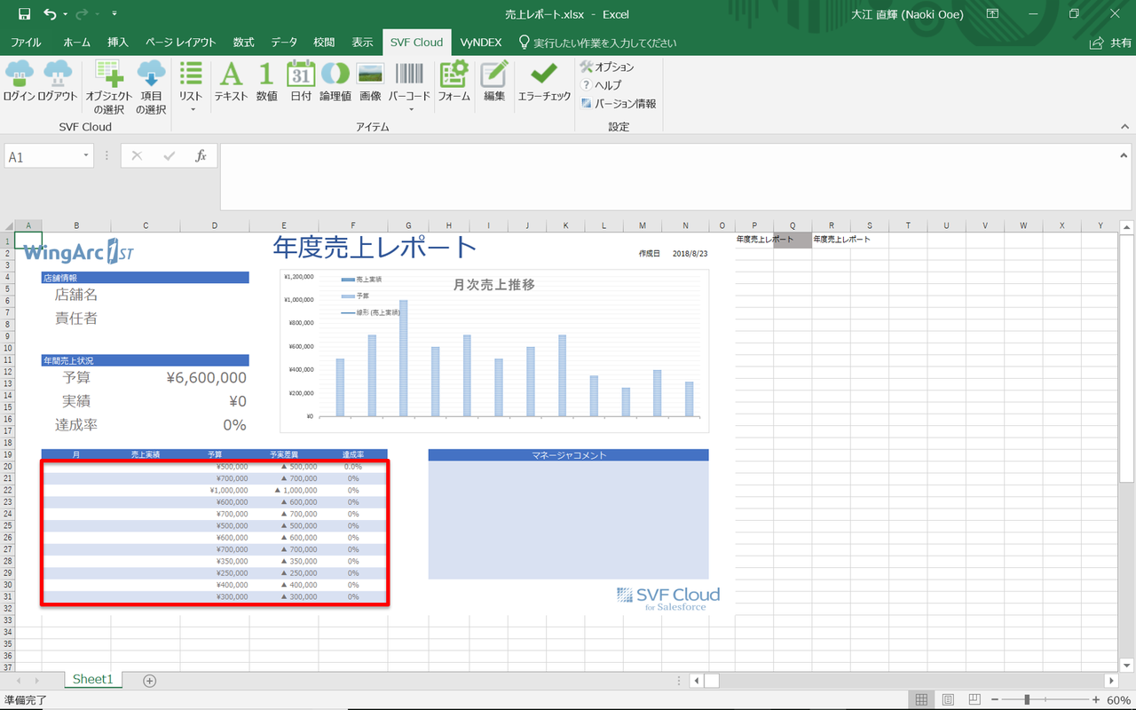This screenshot has width=1136, height=710.
Task: Click the formula bar cancel X icon
Action: click(x=137, y=156)
